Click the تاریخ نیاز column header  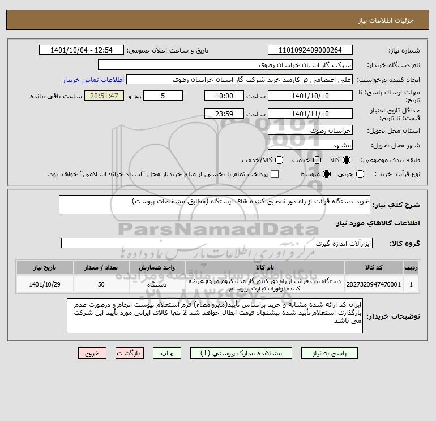[45, 267]
